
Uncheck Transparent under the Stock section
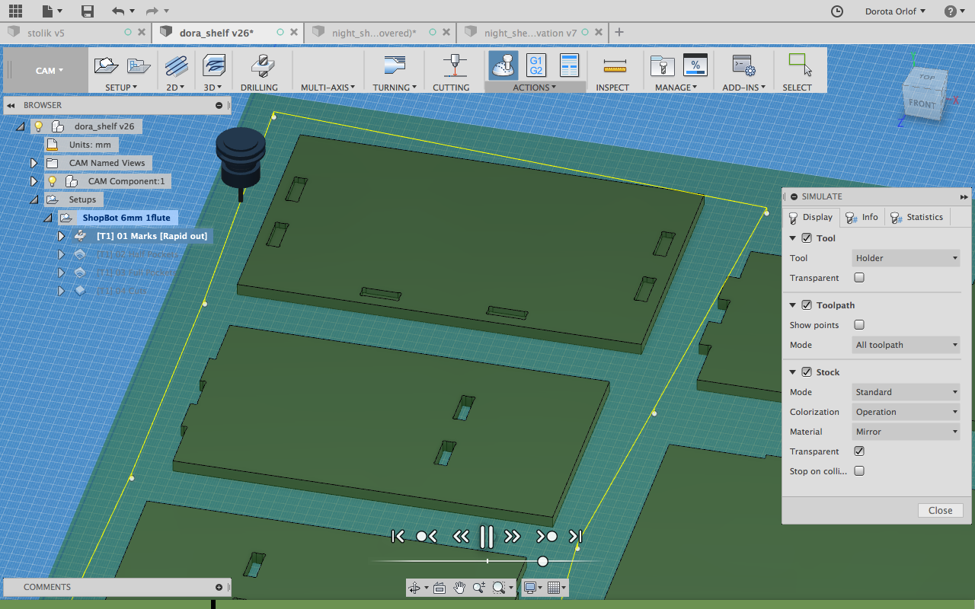859,451
